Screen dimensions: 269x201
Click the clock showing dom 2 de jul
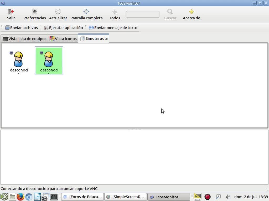[x=251, y=197]
